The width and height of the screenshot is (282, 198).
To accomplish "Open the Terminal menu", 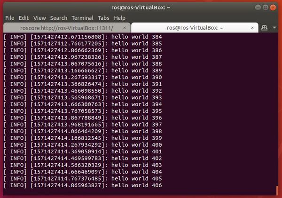I will (x=83, y=18).
